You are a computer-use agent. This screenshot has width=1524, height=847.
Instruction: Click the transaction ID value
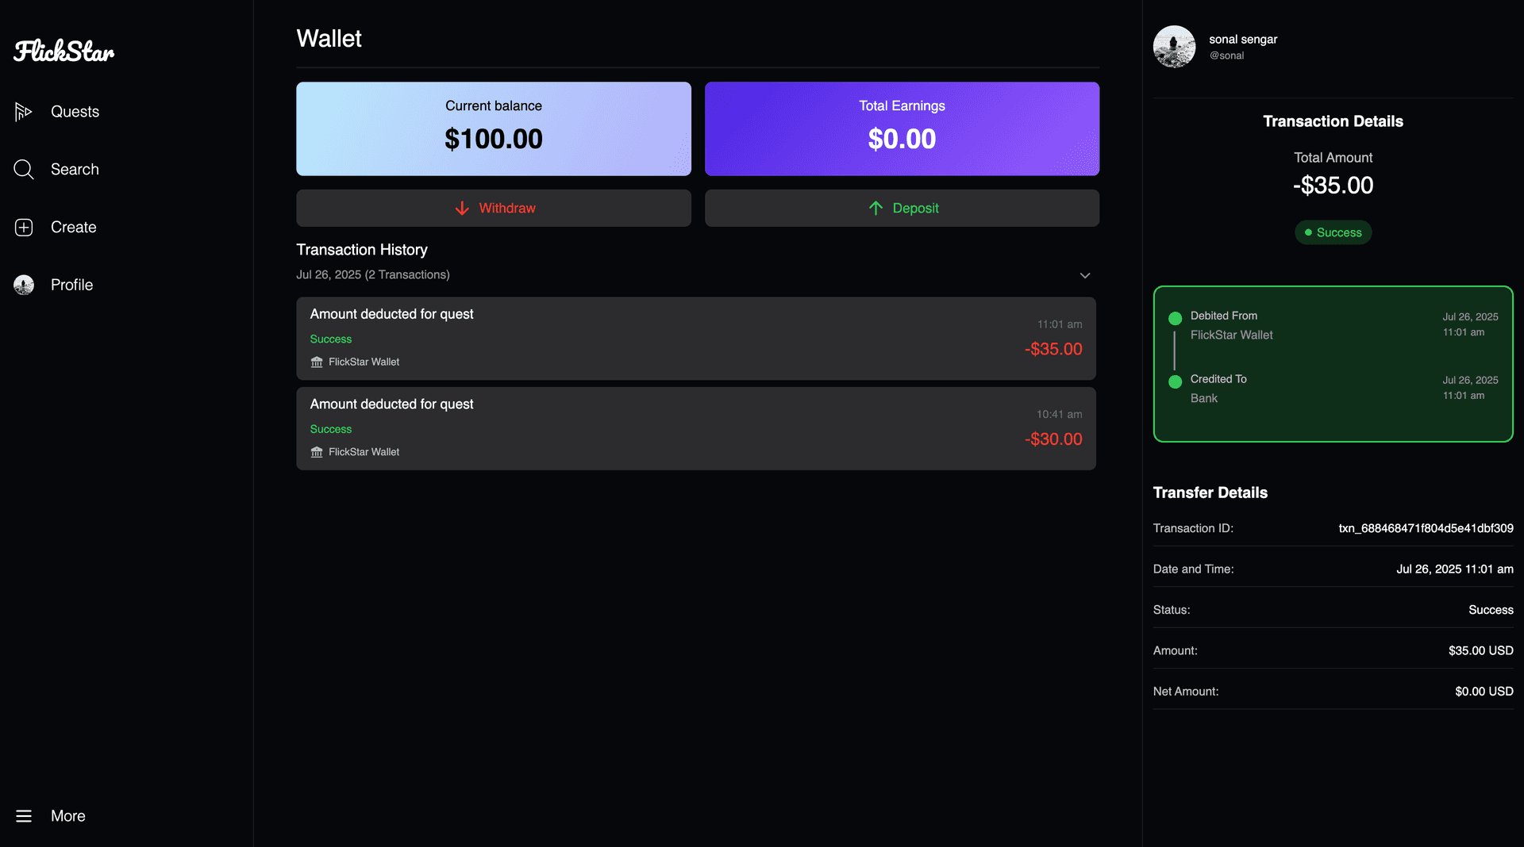pos(1426,528)
